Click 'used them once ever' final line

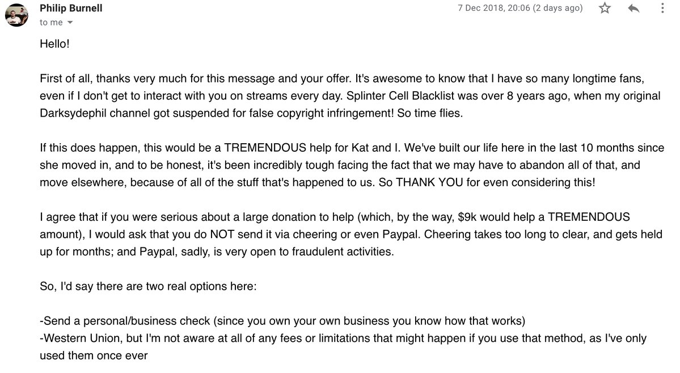pos(94,355)
